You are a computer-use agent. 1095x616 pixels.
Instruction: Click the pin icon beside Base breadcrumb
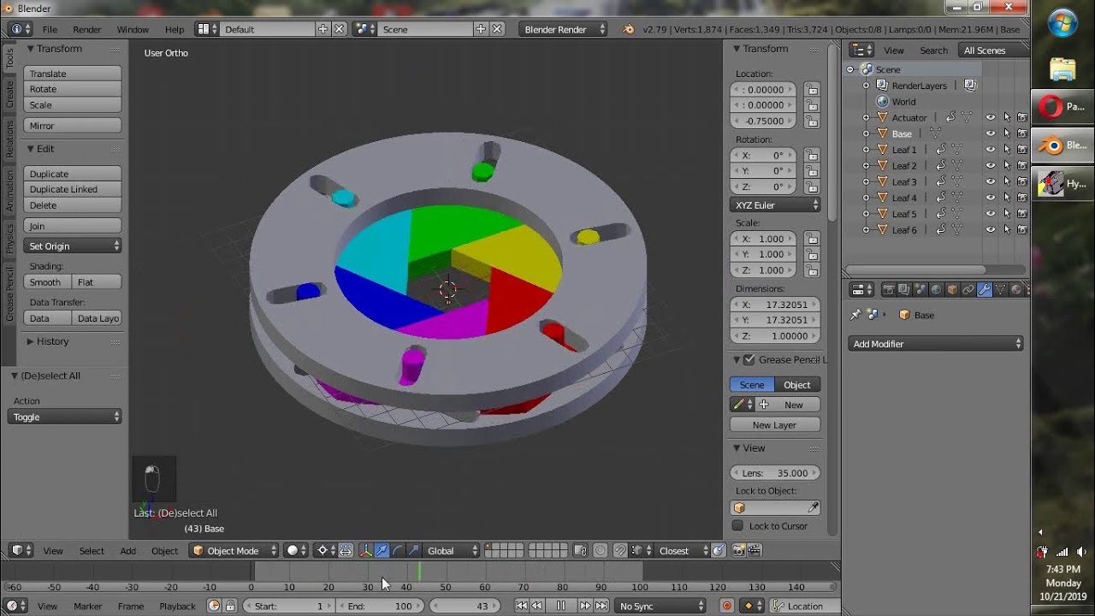click(x=855, y=315)
